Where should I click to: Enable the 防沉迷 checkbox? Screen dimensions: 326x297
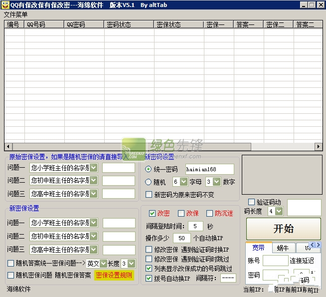pyautogui.click(x=209, y=213)
